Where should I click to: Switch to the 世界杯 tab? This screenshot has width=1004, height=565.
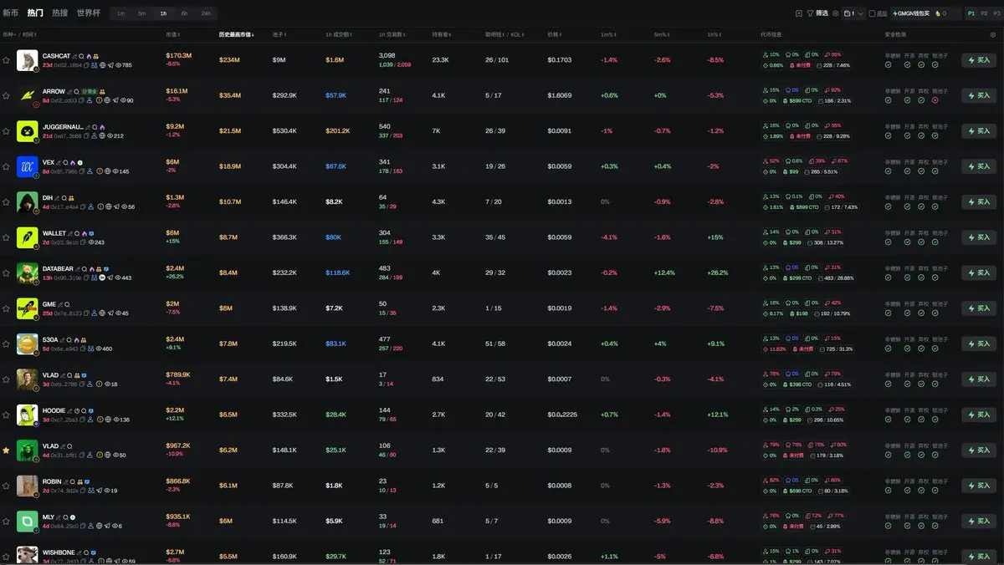click(89, 13)
